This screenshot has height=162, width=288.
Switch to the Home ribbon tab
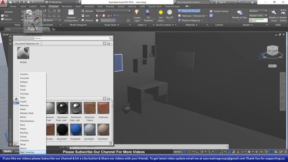[x=13, y=6]
